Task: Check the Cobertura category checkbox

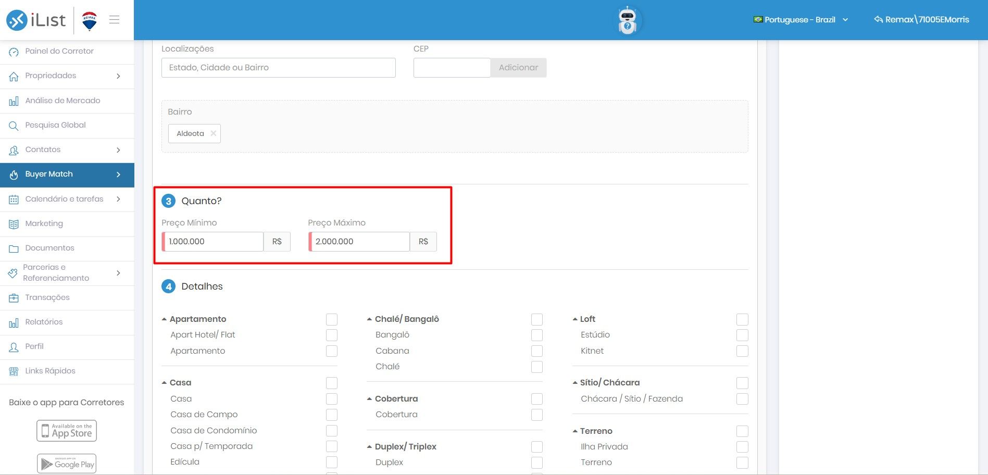Action: pyautogui.click(x=537, y=399)
